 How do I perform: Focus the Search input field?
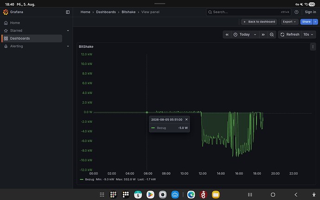(x=249, y=12)
